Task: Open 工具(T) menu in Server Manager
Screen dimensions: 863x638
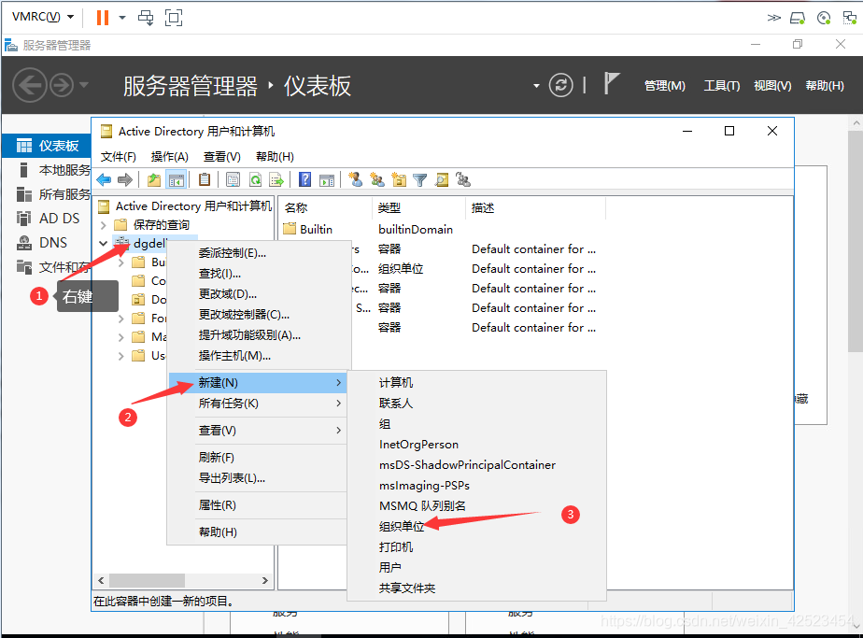Action: coord(722,86)
